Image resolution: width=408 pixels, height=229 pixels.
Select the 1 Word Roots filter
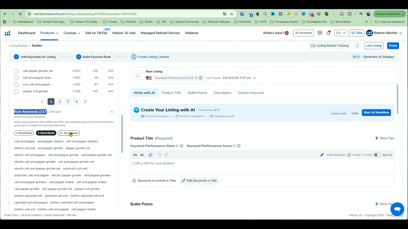pyautogui.click(x=24, y=133)
